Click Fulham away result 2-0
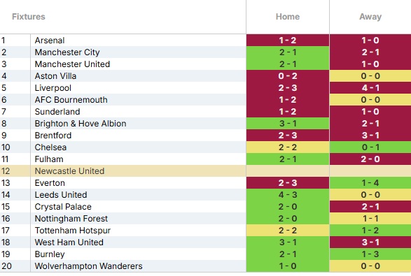This screenshot has width=411, height=276. [x=370, y=159]
